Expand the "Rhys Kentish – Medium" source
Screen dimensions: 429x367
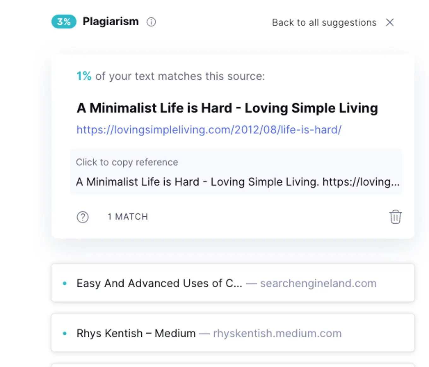click(x=136, y=333)
